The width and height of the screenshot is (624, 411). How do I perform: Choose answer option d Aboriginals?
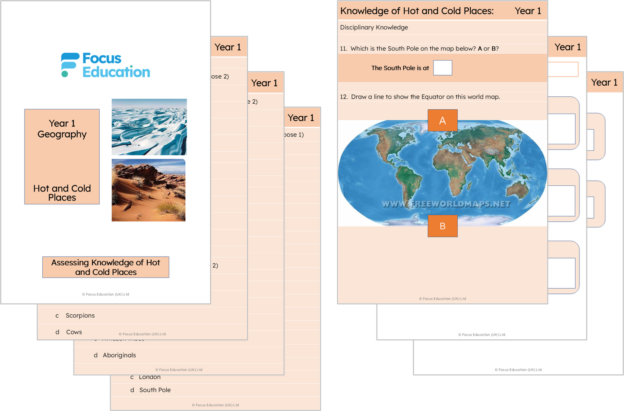pos(119,355)
